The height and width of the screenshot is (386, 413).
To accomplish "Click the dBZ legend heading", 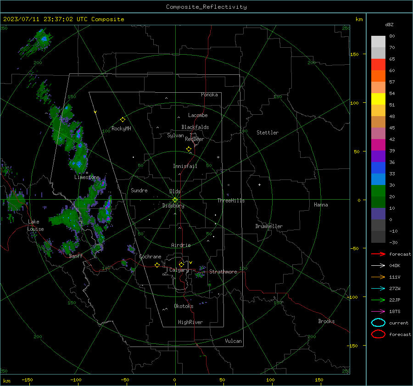I will (x=389, y=24).
